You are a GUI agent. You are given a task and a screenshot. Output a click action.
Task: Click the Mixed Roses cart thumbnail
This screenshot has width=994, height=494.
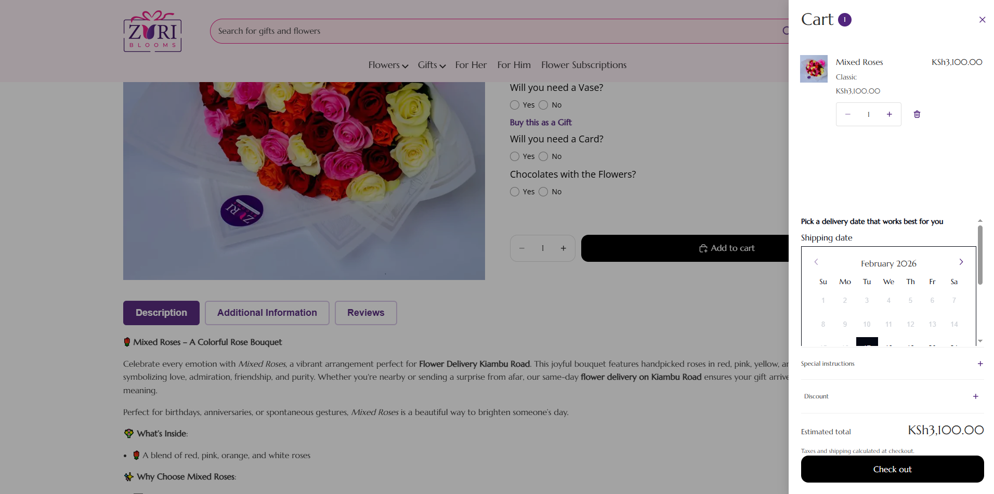pyautogui.click(x=814, y=69)
